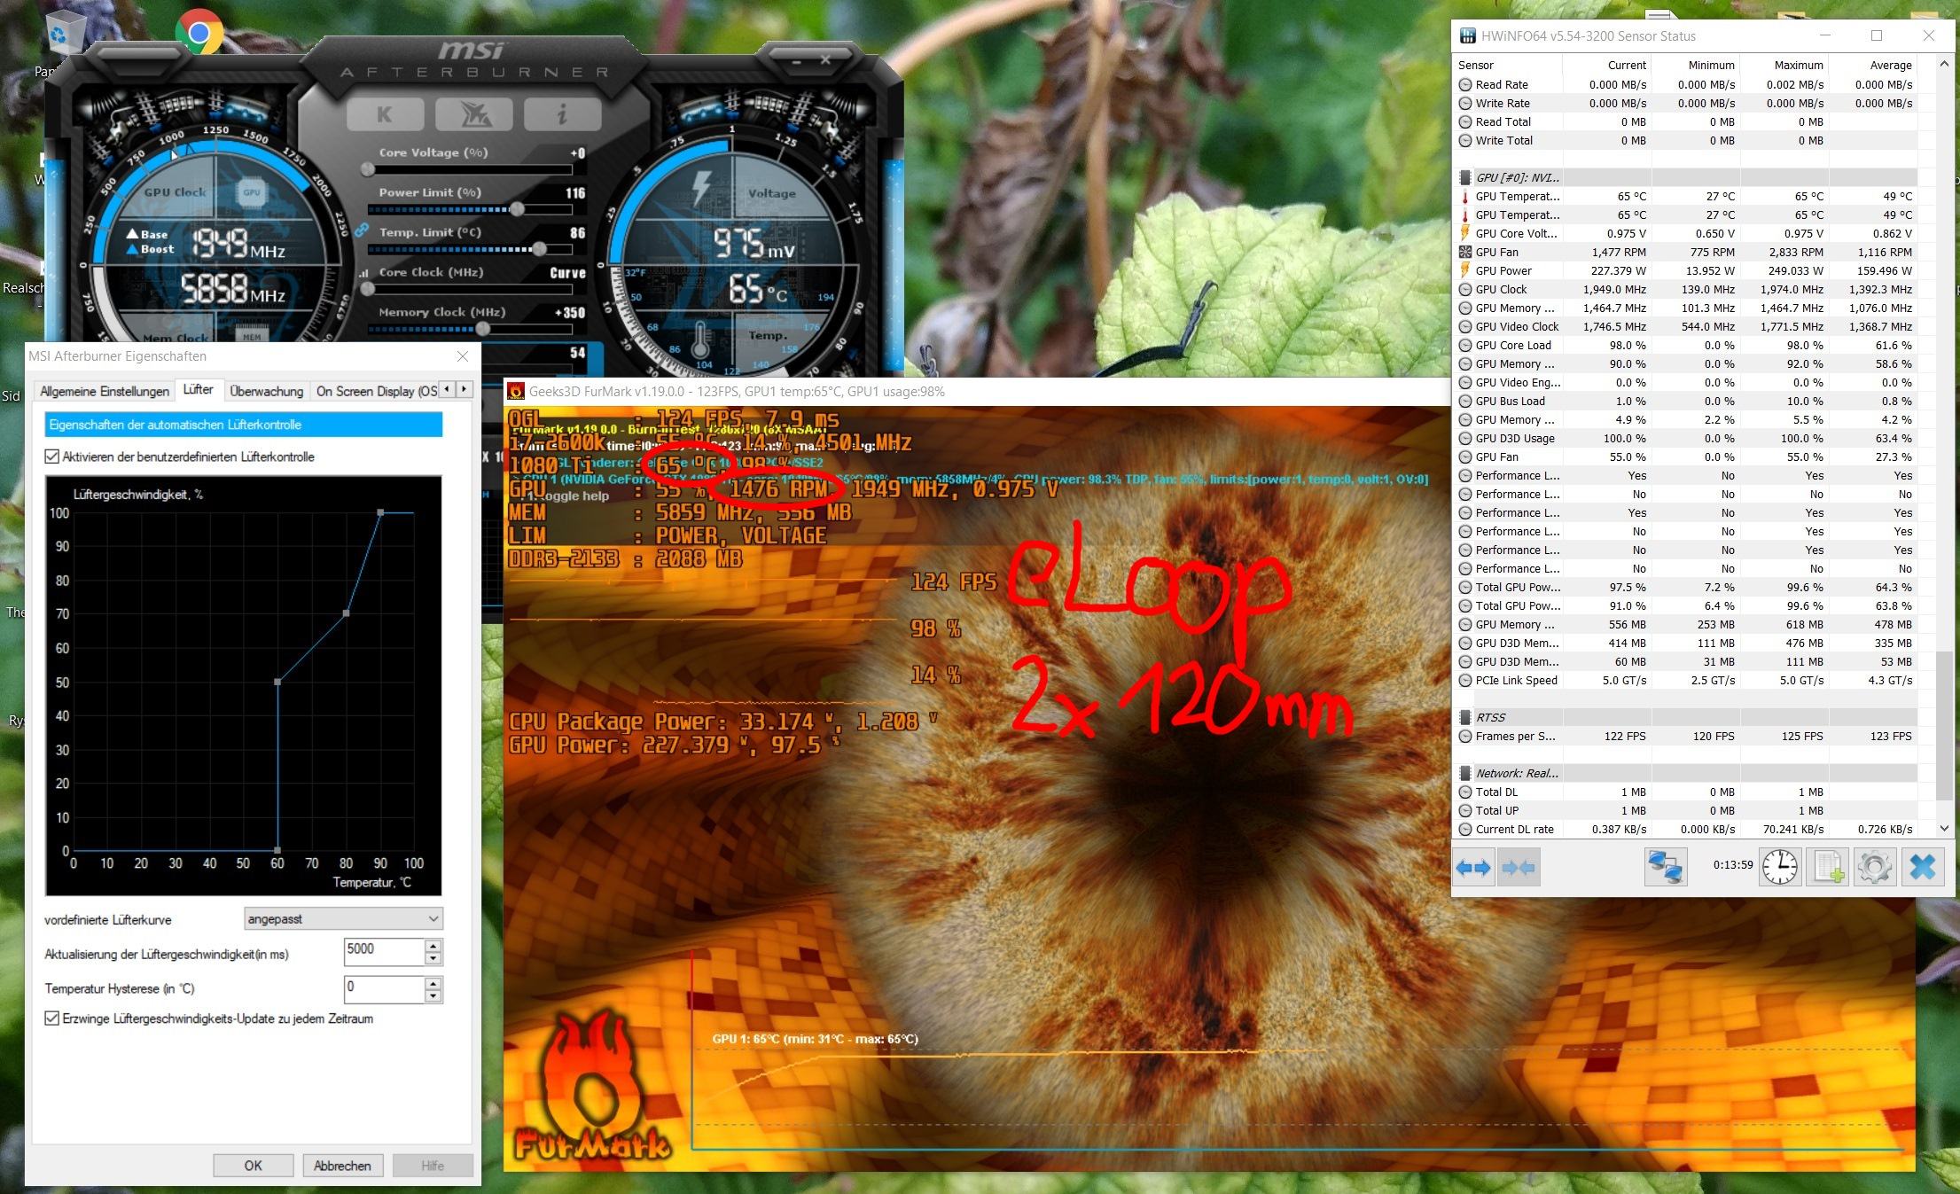Open the Afterburner info (i) button
Viewport: 1960px width, 1194px height.
click(562, 114)
